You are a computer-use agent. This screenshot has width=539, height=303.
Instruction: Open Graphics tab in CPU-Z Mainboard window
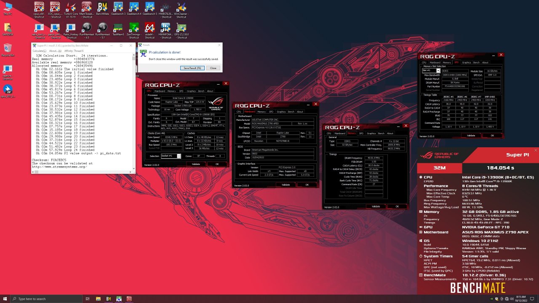pyautogui.click(x=281, y=112)
